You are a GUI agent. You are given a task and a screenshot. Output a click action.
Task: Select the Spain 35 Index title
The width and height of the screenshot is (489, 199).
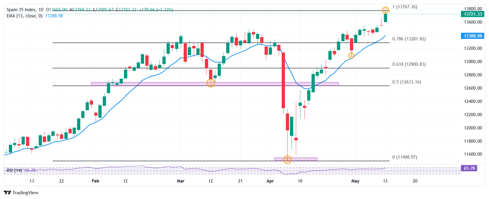click(x=25, y=10)
